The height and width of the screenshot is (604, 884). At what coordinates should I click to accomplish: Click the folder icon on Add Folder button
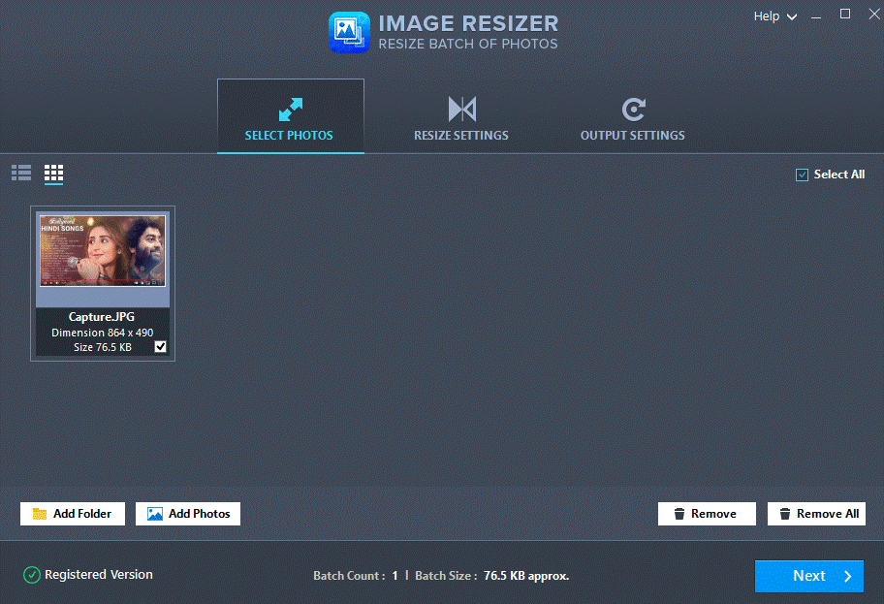pyautogui.click(x=39, y=513)
